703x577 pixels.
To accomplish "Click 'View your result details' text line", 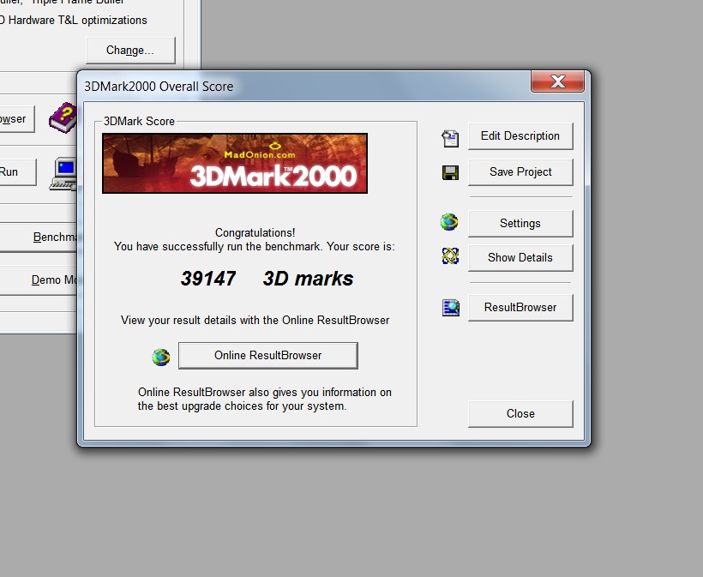I will pyautogui.click(x=255, y=320).
